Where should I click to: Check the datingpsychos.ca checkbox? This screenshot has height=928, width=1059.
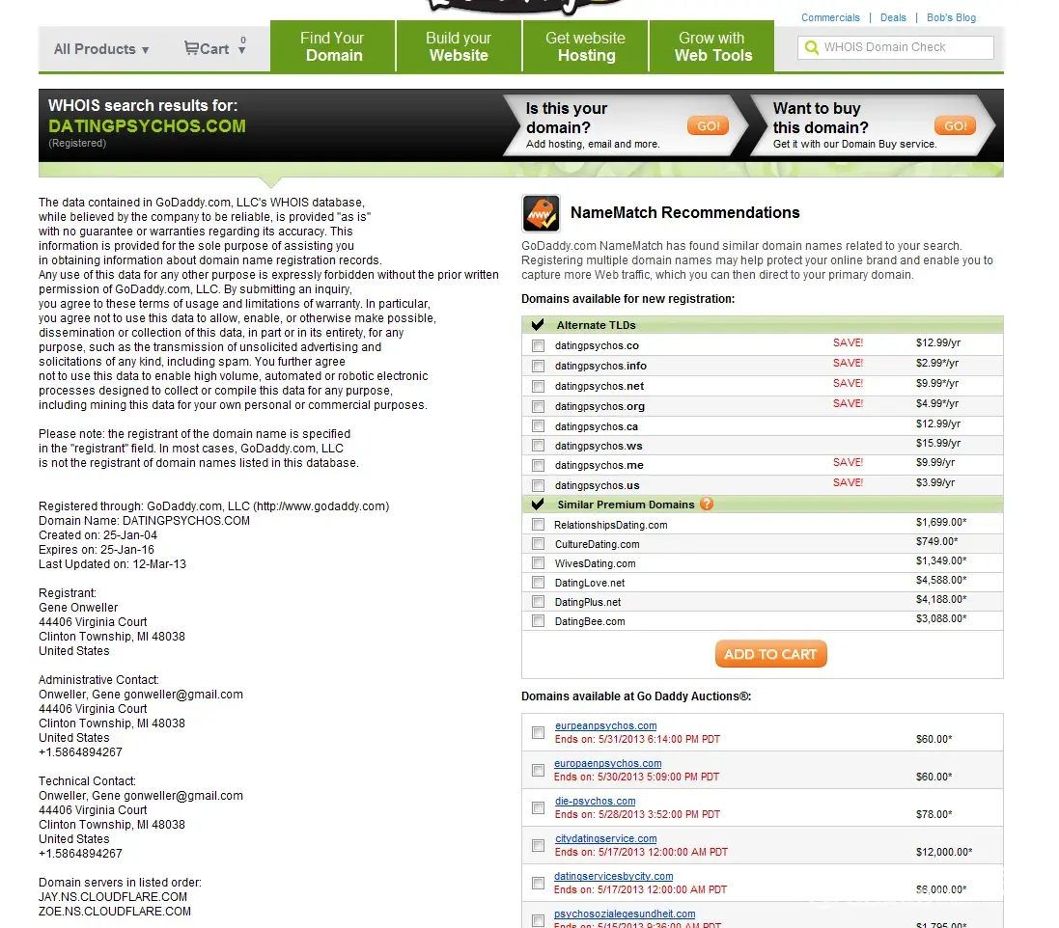coord(539,425)
